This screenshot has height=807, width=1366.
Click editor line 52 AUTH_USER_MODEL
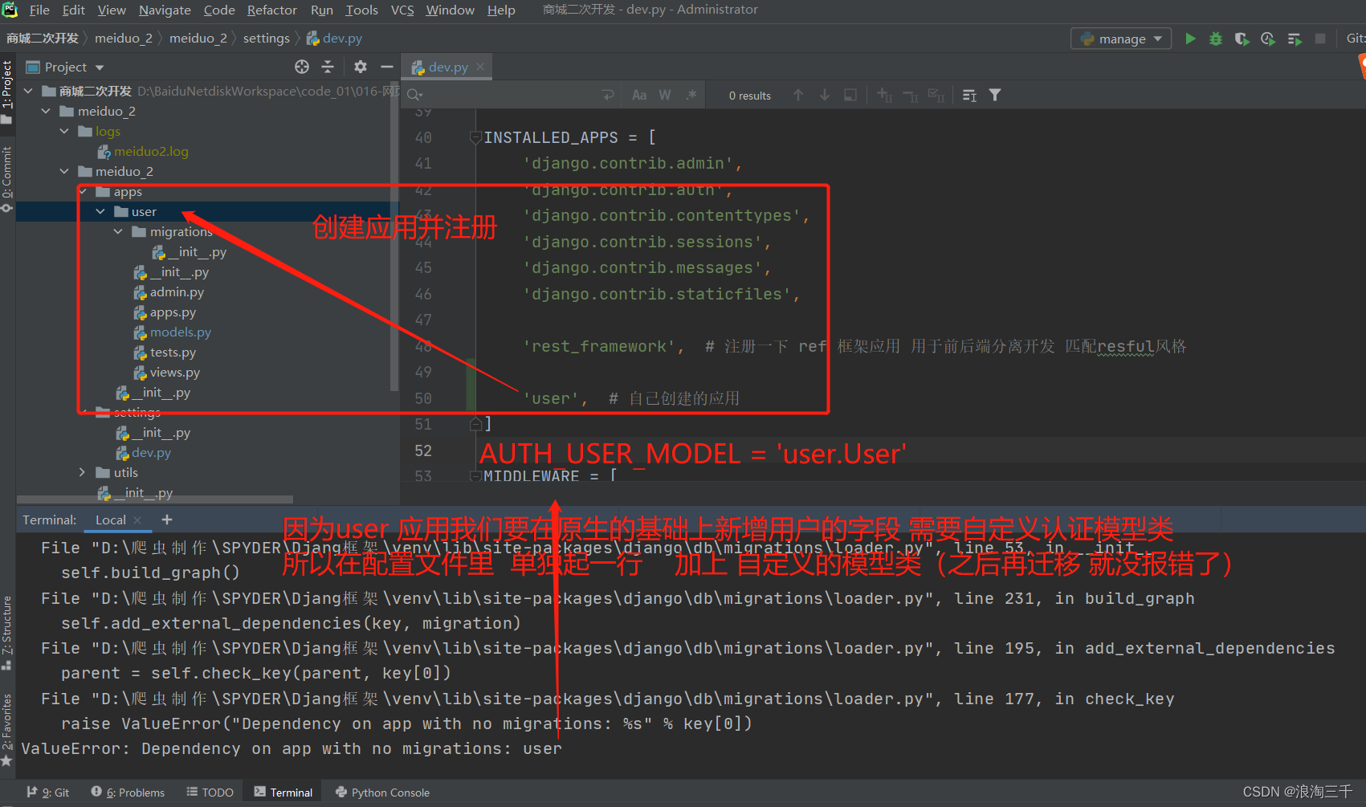(x=692, y=453)
